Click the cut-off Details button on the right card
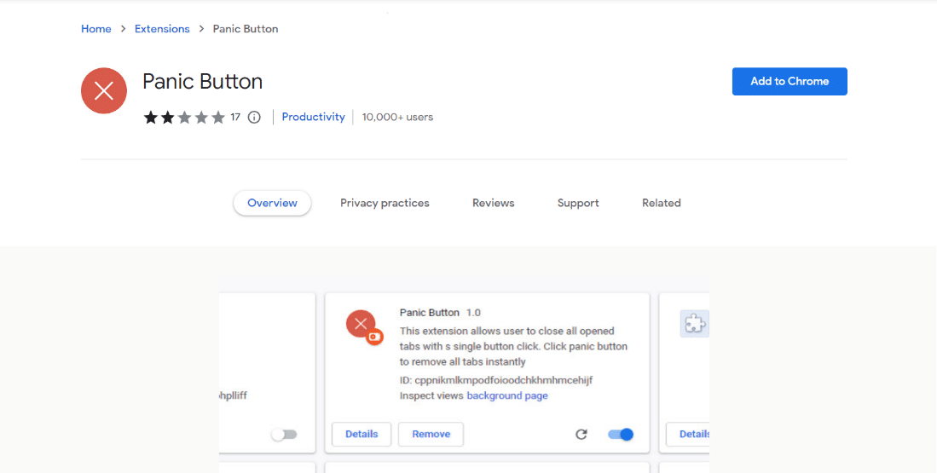This screenshot has width=937, height=473. click(688, 434)
